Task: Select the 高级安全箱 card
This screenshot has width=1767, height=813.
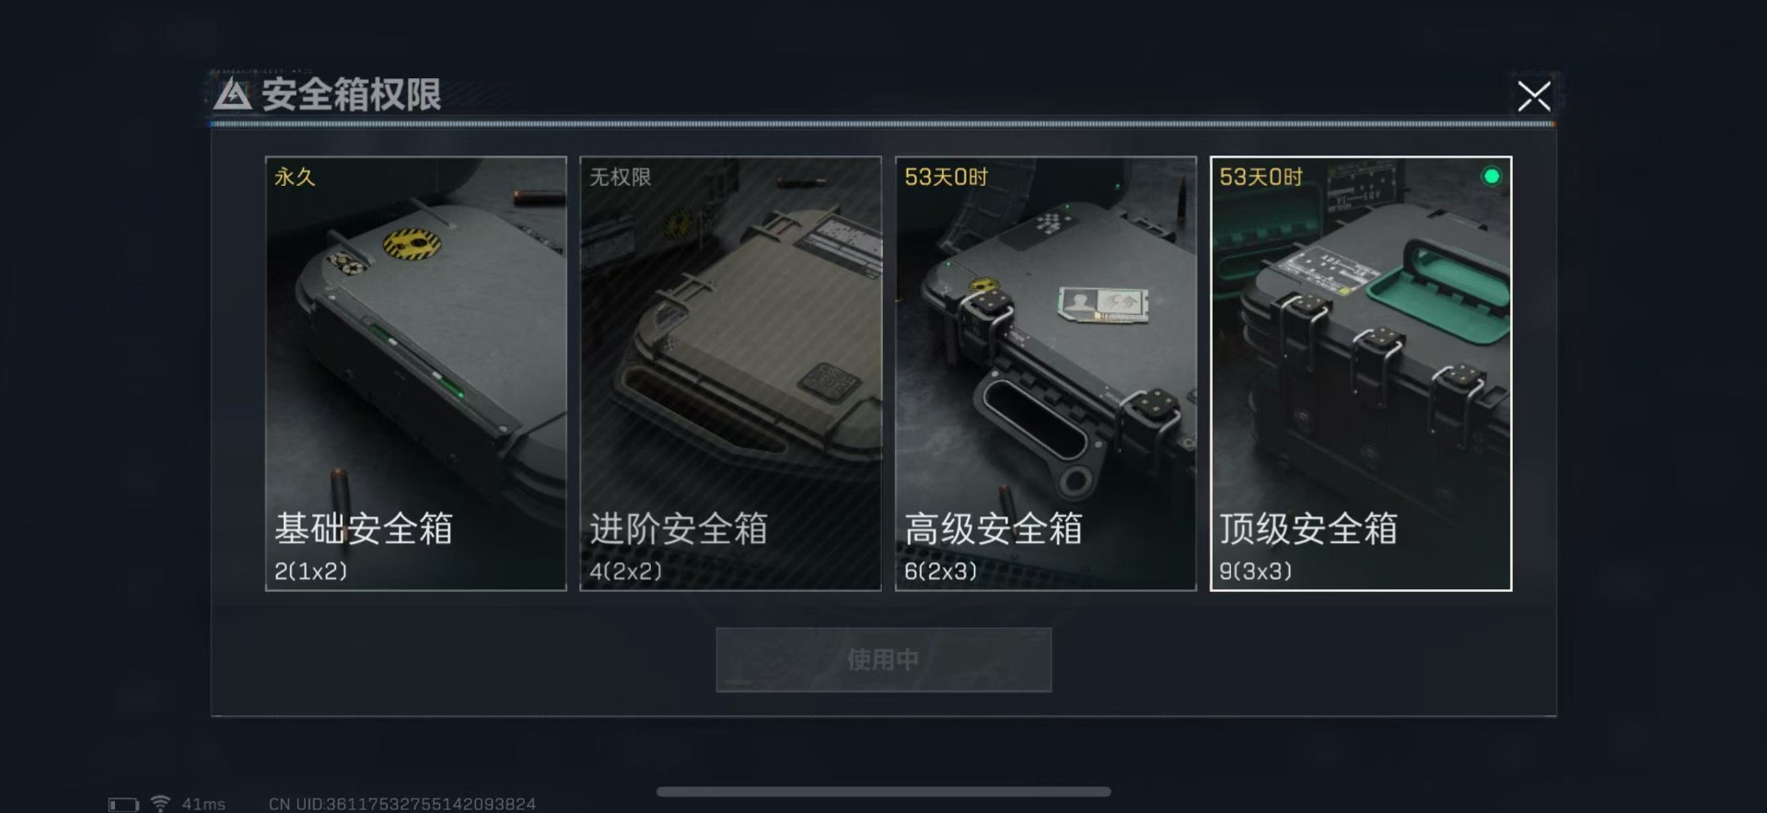Action: 1046,373
